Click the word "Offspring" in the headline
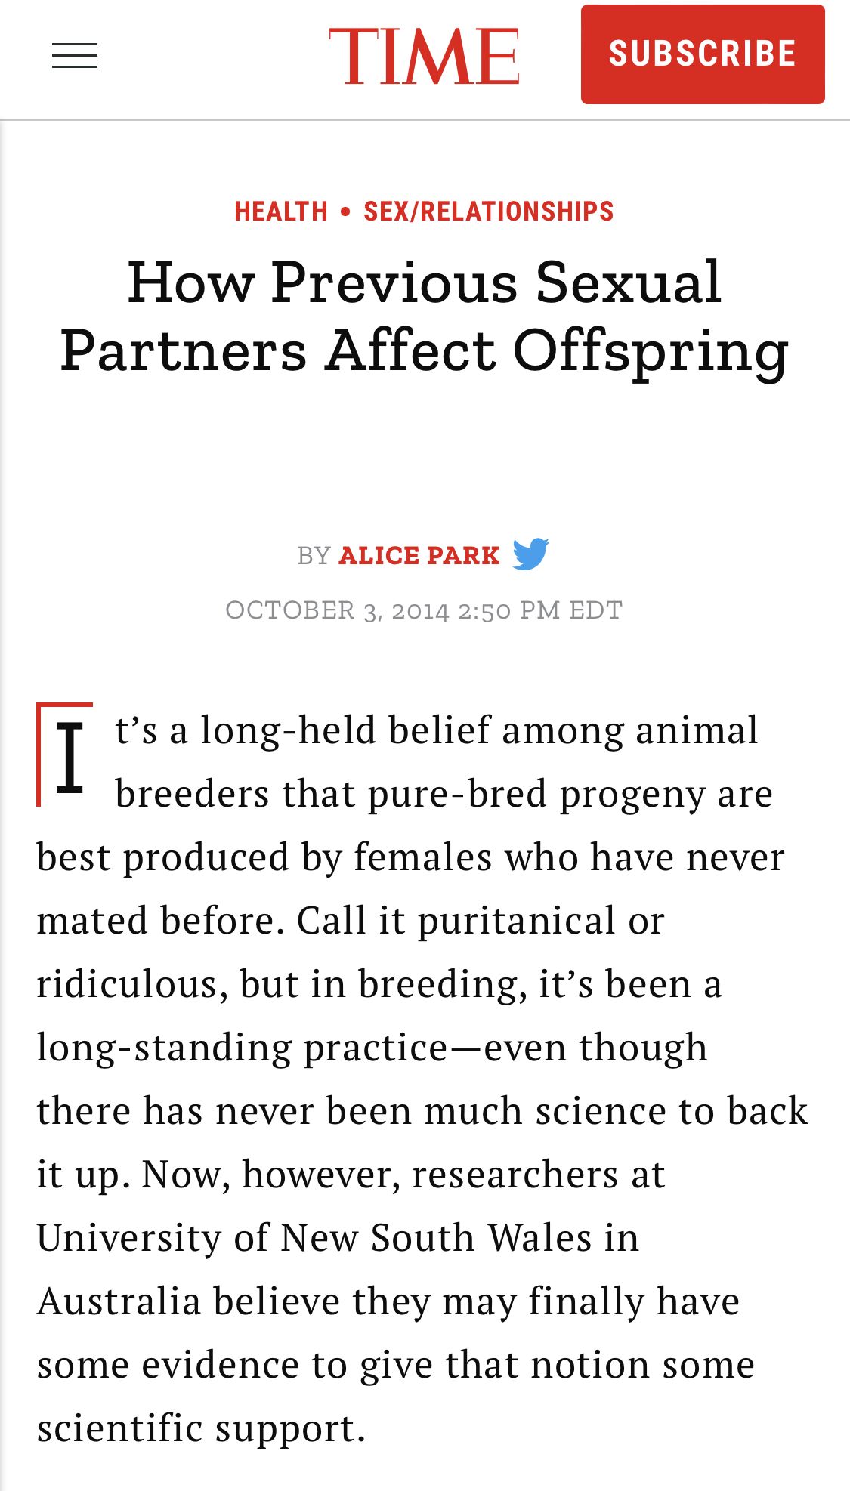850x1491 pixels. coord(651,351)
